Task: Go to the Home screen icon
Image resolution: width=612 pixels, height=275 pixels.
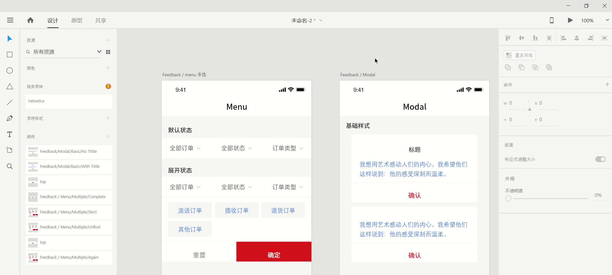Action: click(30, 20)
